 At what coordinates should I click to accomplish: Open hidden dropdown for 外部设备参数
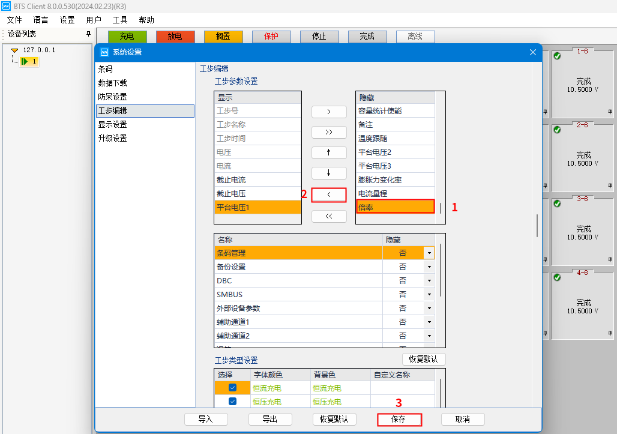[x=429, y=308]
